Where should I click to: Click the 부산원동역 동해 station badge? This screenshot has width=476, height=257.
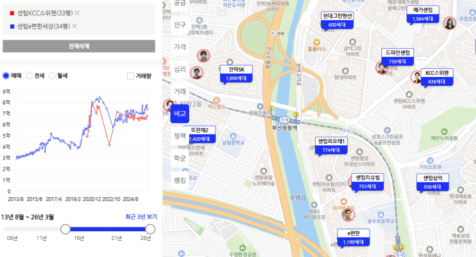284,120
